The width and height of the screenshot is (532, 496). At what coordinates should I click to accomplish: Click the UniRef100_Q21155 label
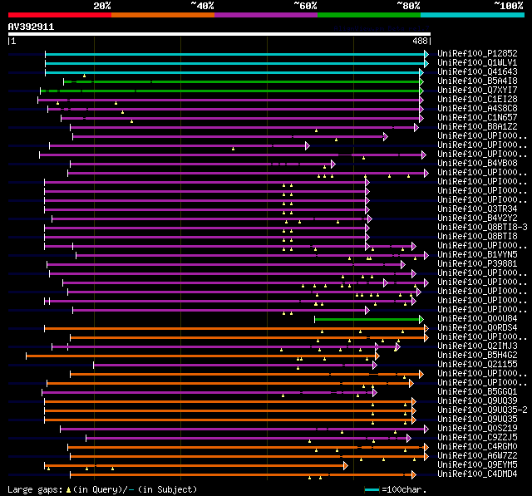coord(477,365)
